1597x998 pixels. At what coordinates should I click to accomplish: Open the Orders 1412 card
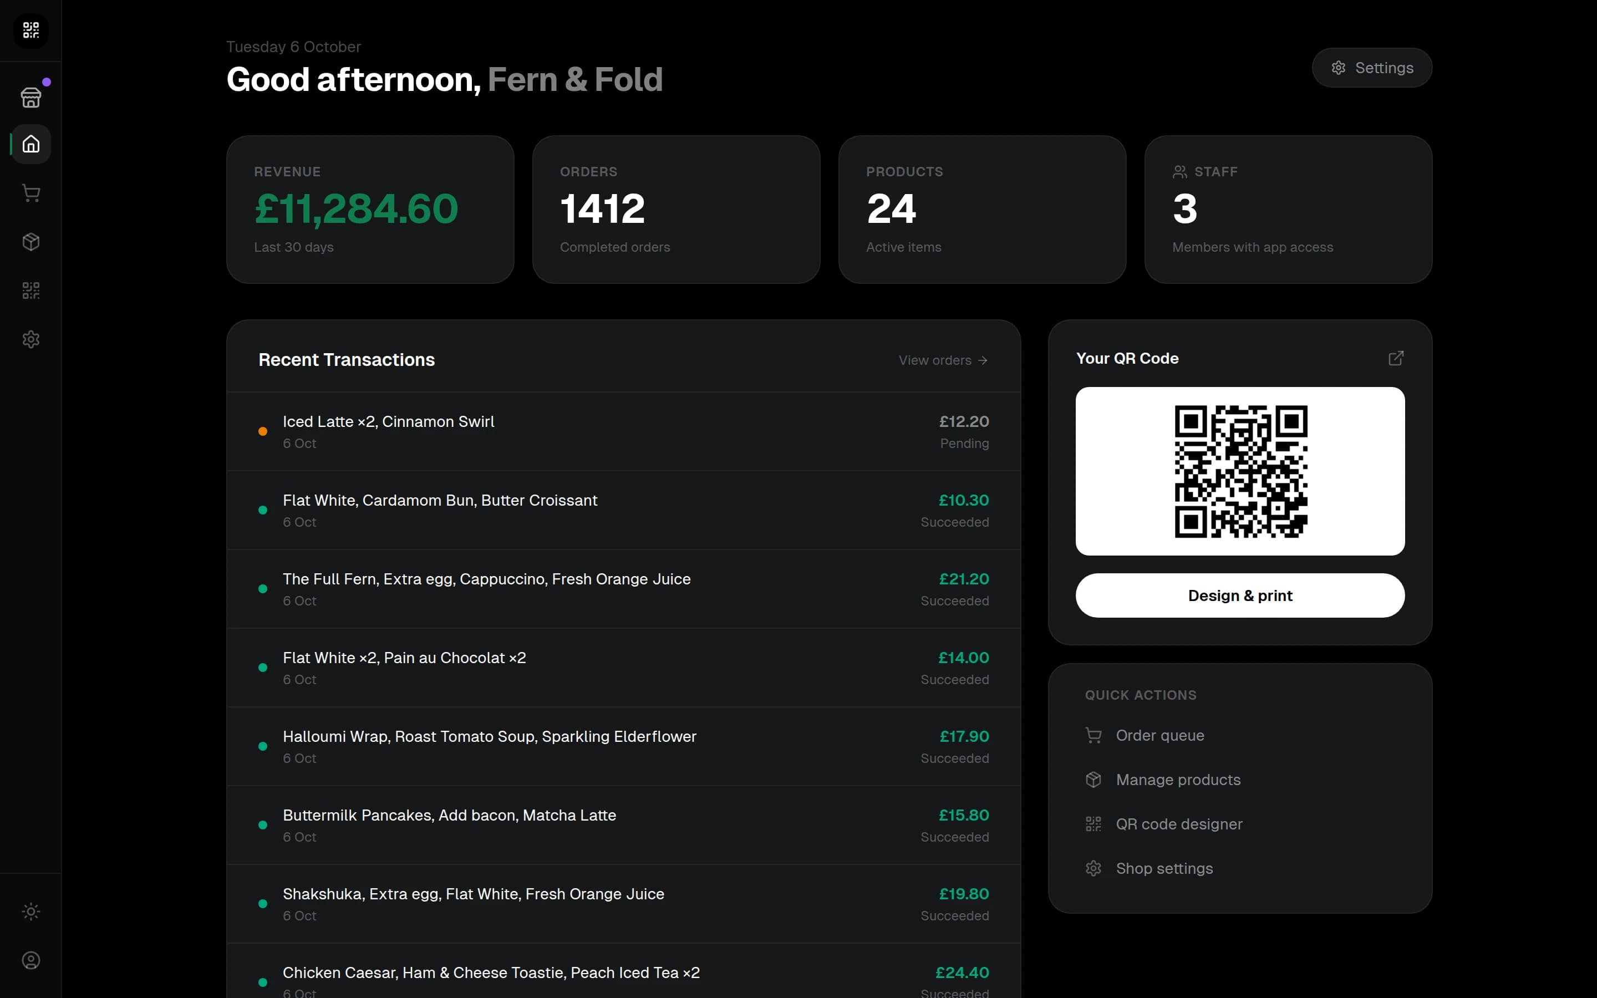(677, 210)
